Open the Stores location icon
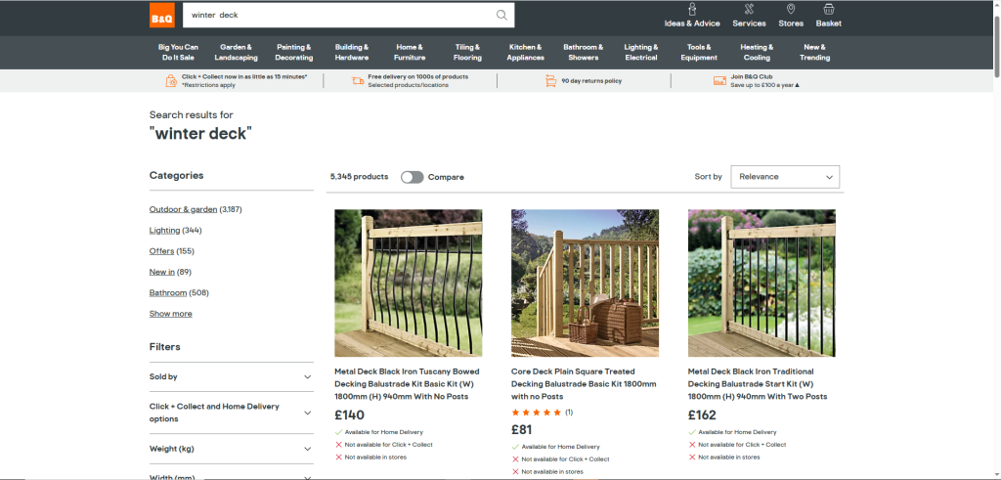Image resolution: width=1001 pixels, height=480 pixels. 791,10
